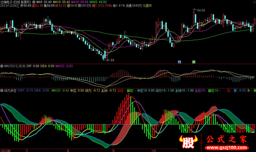Click the 主动10: -1.00 value
The image size is (256, 152).
tap(184, 91)
